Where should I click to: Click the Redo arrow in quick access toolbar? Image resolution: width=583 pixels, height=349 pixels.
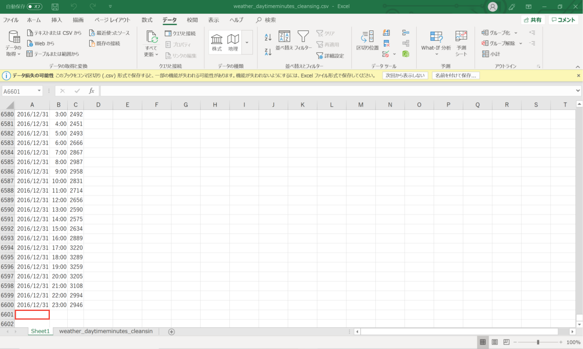click(x=93, y=6)
